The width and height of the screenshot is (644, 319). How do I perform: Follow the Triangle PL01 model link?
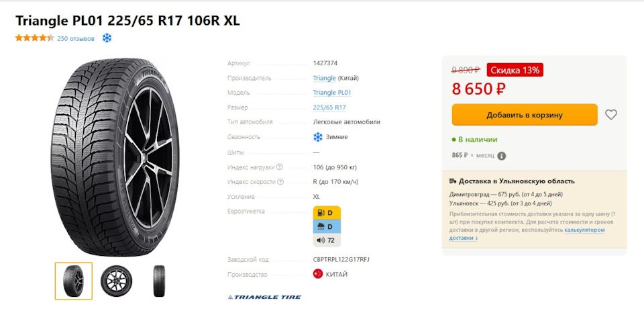tap(332, 93)
